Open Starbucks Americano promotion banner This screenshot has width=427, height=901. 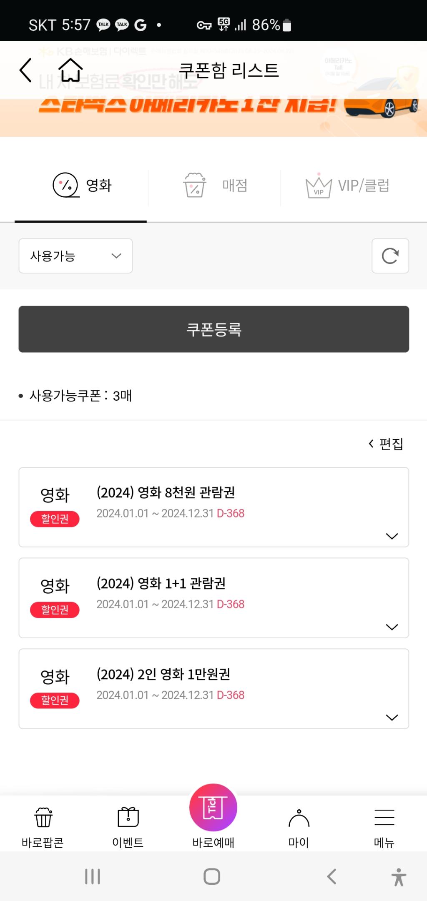pos(213,118)
